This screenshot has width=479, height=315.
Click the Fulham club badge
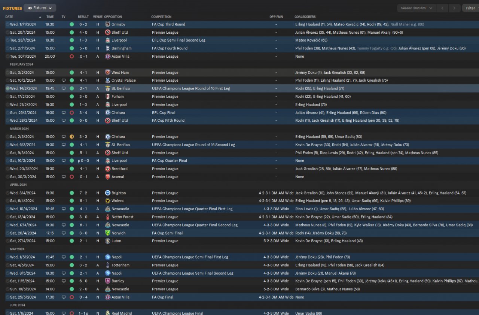[108, 97]
